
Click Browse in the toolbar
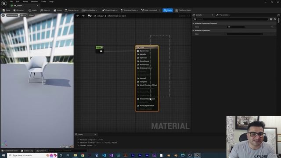click(x=18, y=10)
